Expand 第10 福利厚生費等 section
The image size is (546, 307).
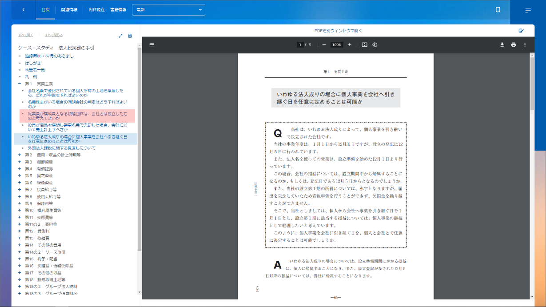pos(20,210)
